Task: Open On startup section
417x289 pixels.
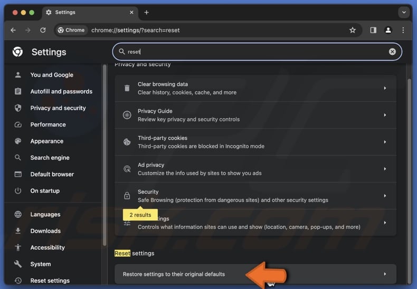Action: pyautogui.click(x=45, y=191)
